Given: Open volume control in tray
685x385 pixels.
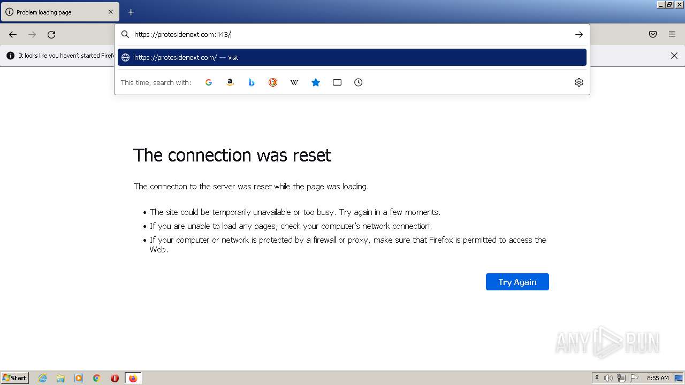Looking at the screenshot, I should (x=608, y=378).
